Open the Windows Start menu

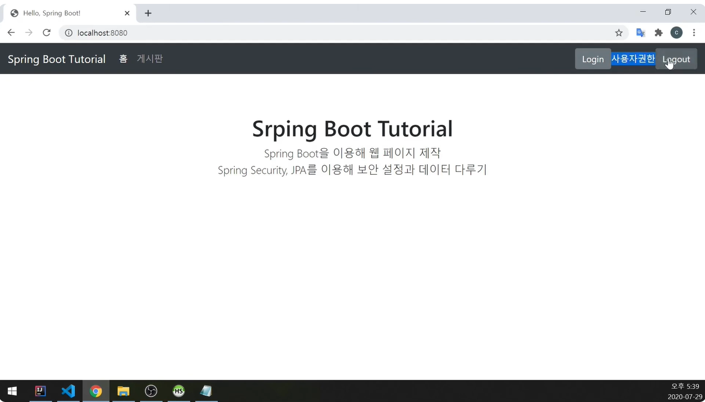12,391
